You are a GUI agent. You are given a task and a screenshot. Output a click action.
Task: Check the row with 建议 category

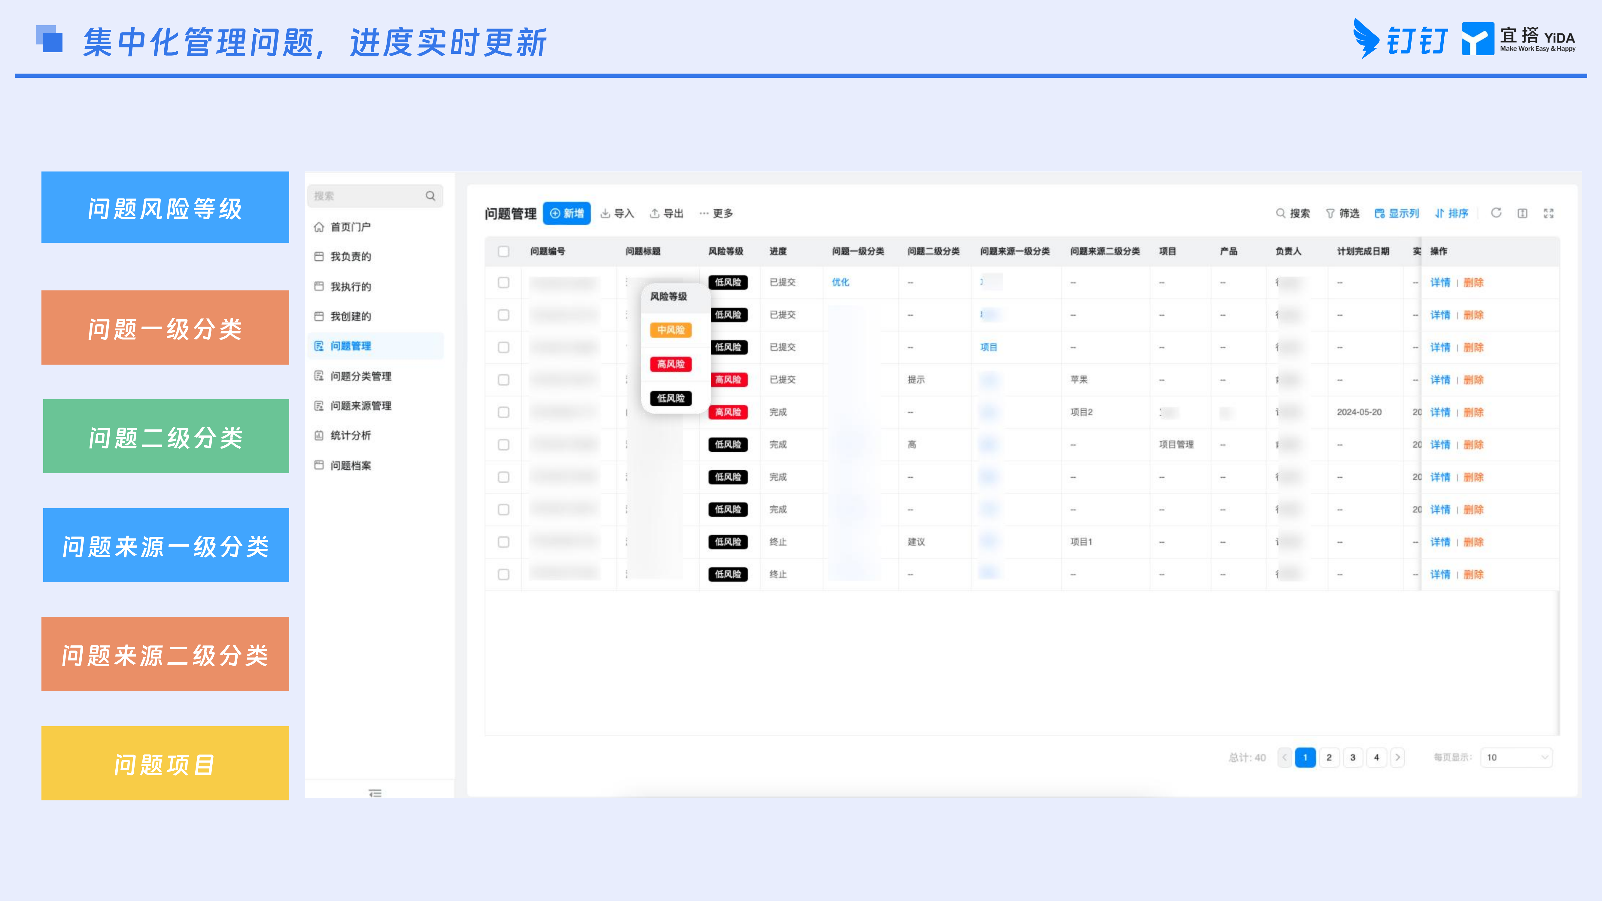504,542
